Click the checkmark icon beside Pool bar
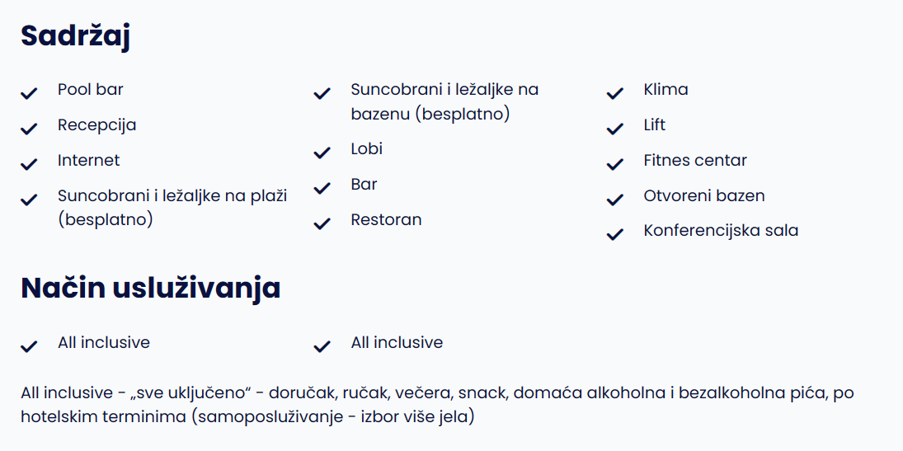Image resolution: width=903 pixels, height=451 pixels. (x=29, y=93)
